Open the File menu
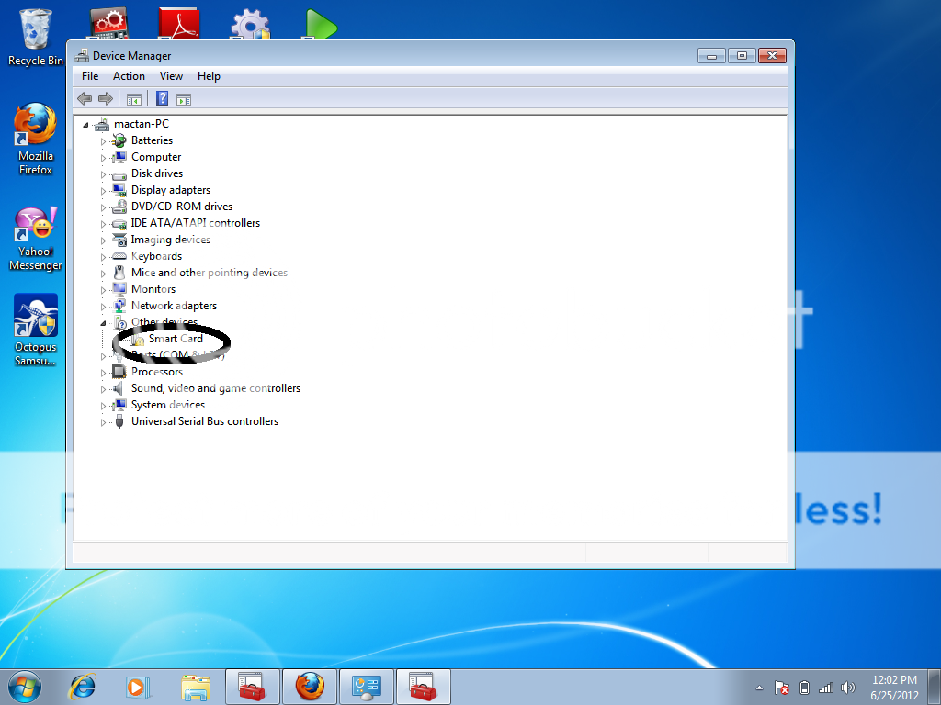941x705 pixels. coord(90,76)
